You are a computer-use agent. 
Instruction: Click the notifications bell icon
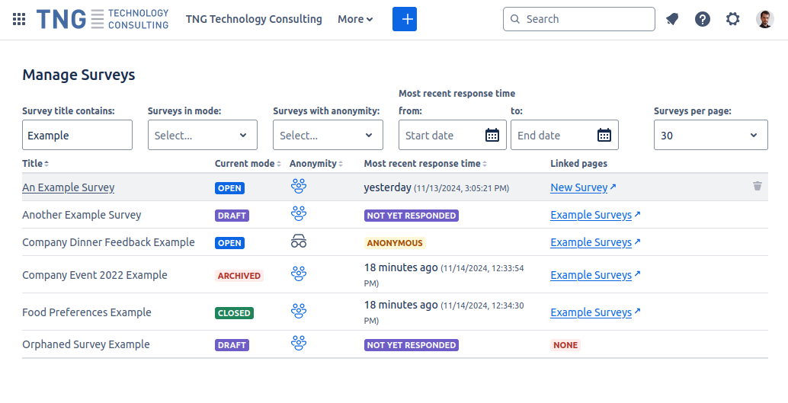point(671,19)
